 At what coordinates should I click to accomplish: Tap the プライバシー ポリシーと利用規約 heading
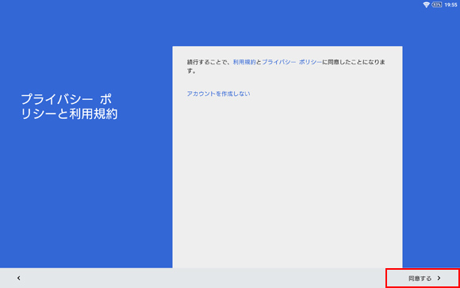pos(69,107)
